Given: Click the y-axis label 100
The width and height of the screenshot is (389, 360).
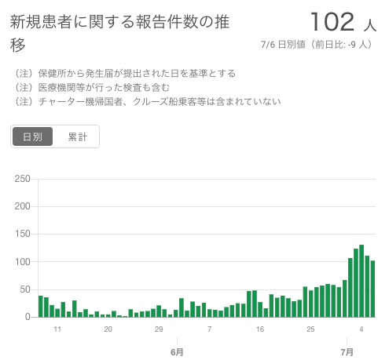Looking at the screenshot, I should tap(22, 262).
